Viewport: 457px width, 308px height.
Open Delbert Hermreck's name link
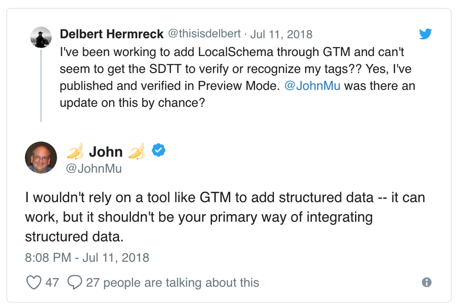[112, 34]
